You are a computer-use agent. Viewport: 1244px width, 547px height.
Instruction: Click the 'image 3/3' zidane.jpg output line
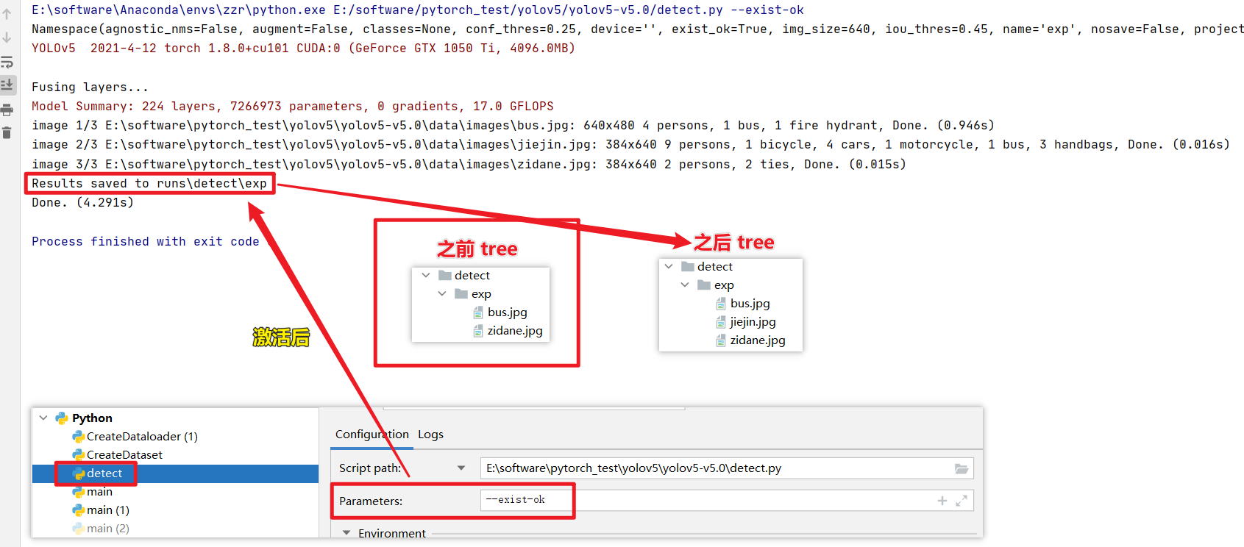coord(469,164)
